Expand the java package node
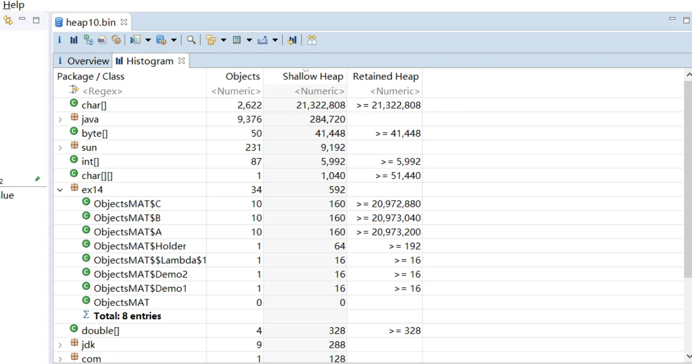 tap(60, 119)
